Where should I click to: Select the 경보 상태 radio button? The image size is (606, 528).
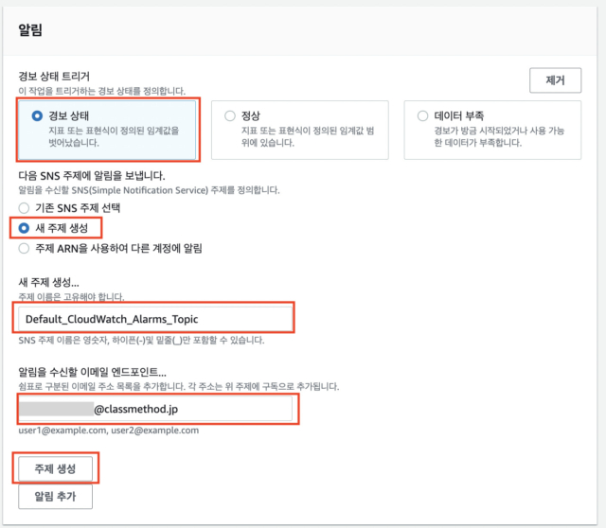[x=38, y=115]
